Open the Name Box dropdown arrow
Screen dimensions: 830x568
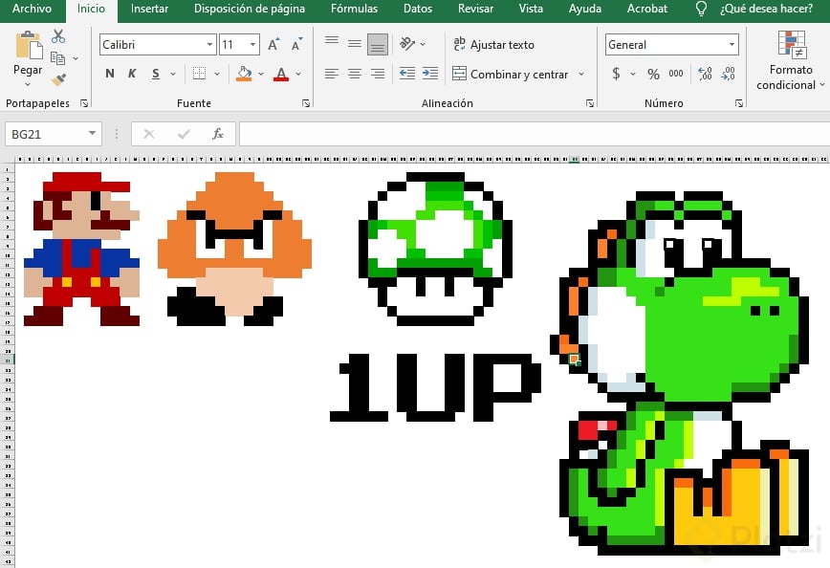point(92,134)
